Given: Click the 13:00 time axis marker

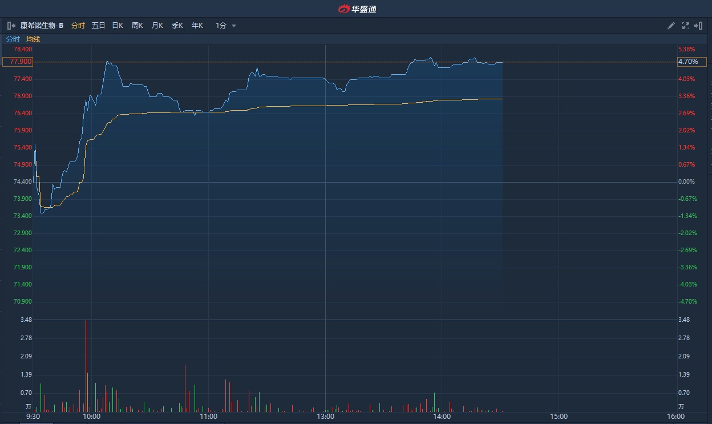Looking at the screenshot, I should click(325, 417).
